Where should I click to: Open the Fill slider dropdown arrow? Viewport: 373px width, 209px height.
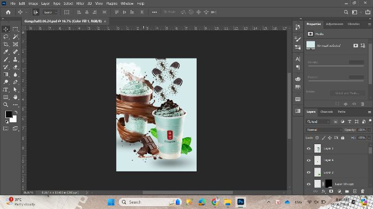click(369, 138)
